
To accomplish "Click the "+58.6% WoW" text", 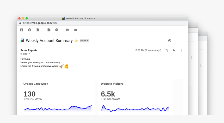I will (110, 99).
